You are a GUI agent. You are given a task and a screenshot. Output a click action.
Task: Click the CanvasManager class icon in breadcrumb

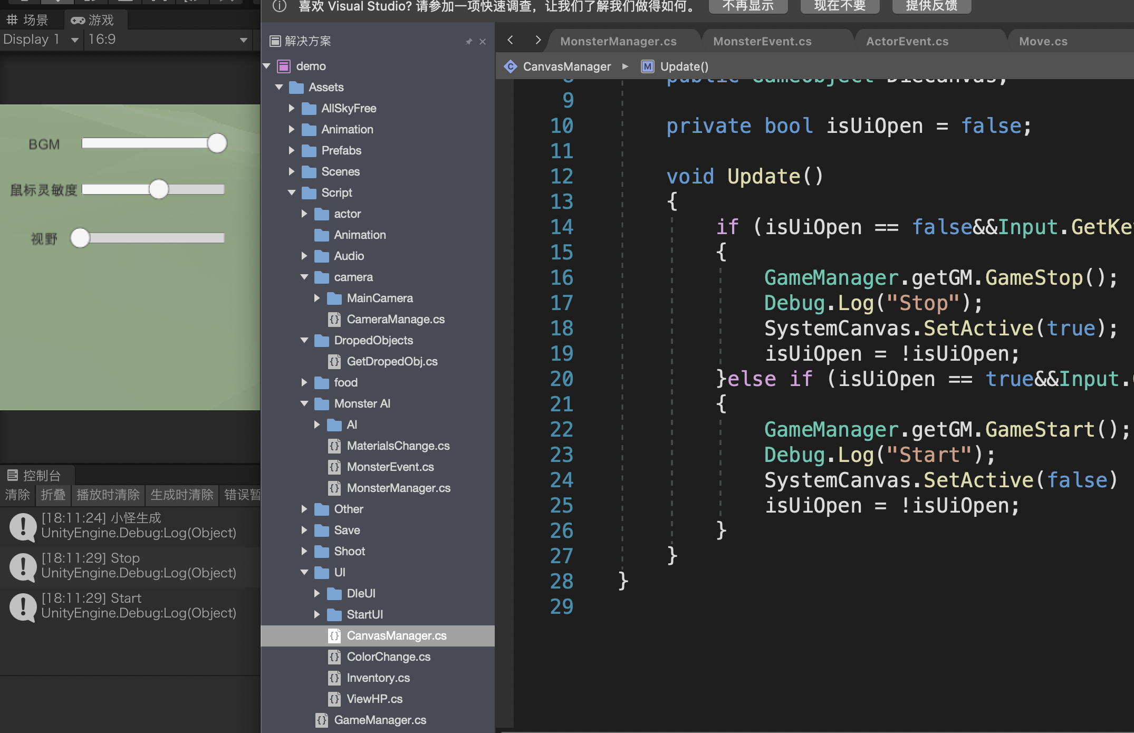click(511, 66)
